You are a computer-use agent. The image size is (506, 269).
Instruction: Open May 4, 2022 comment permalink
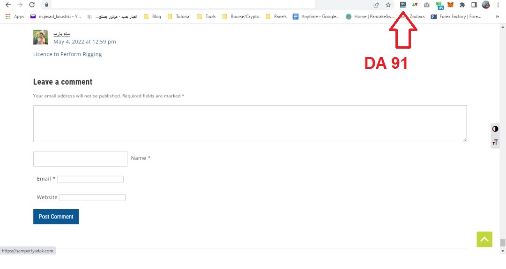pyautogui.click(x=84, y=42)
